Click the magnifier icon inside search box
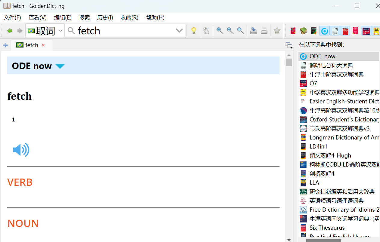The height and width of the screenshot is (242, 380). (71, 30)
